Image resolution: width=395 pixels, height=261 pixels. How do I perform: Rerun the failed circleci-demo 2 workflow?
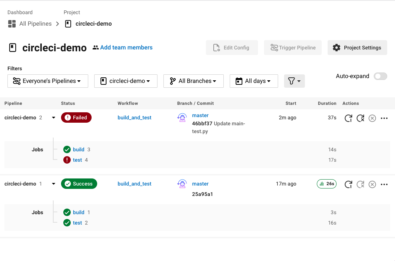tap(348, 118)
